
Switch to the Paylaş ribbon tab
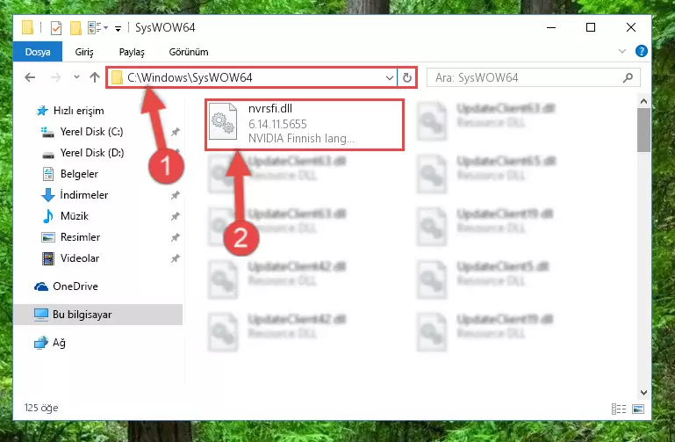pyautogui.click(x=132, y=52)
